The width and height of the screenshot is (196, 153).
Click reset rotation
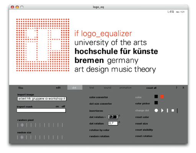[x=144, y=136]
